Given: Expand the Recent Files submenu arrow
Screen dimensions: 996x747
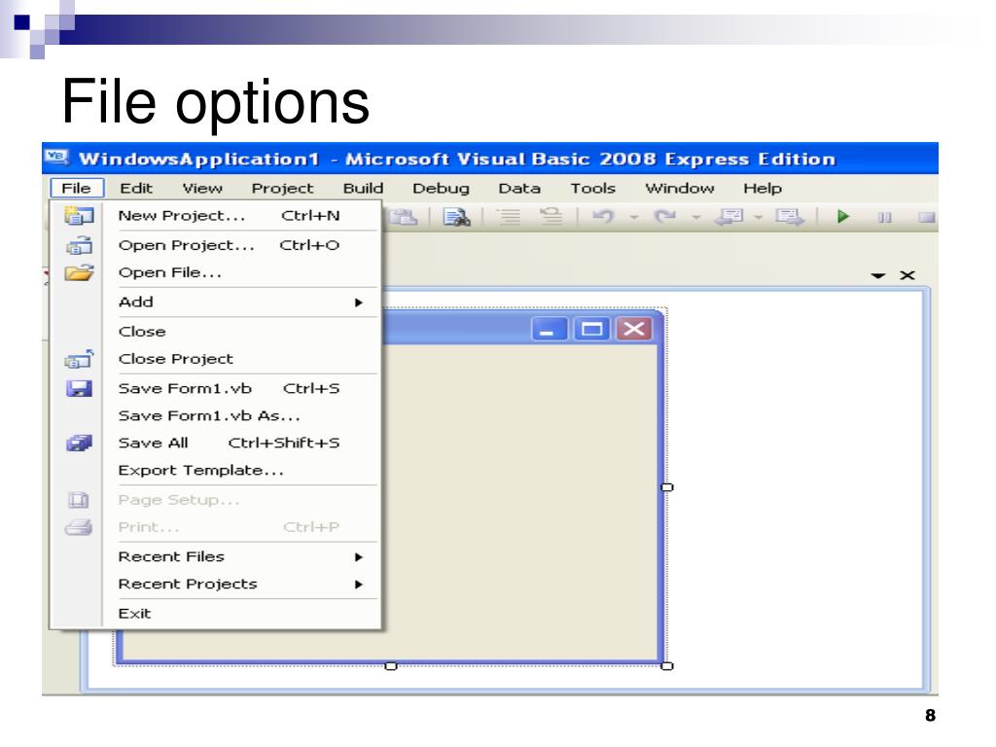Looking at the screenshot, I should [x=359, y=557].
